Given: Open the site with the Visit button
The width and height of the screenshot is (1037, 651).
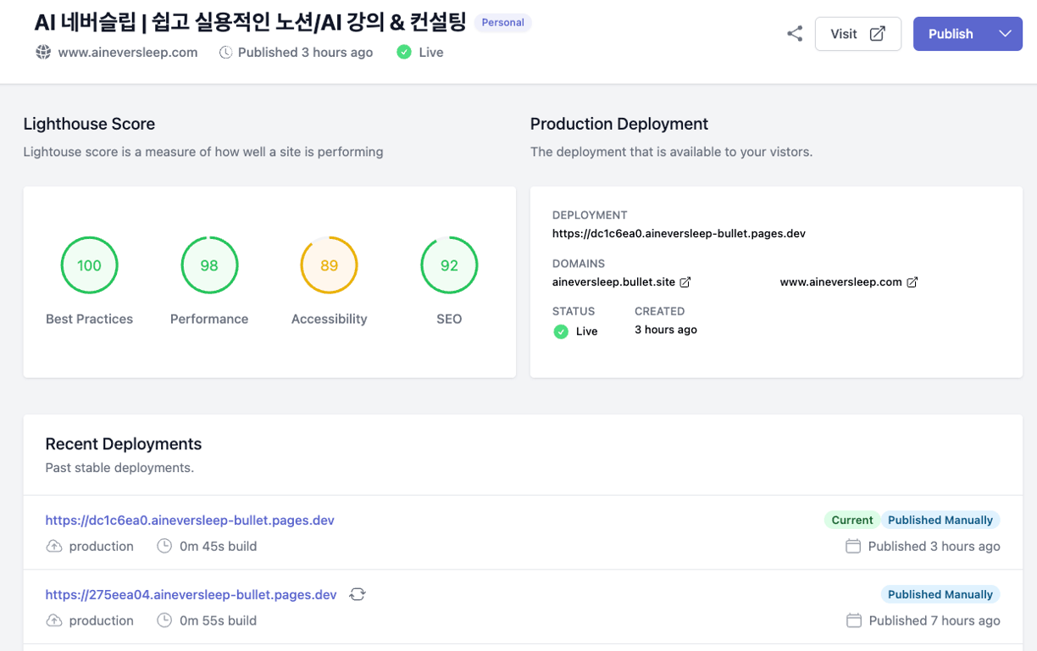Looking at the screenshot, I should click(857, 34).
